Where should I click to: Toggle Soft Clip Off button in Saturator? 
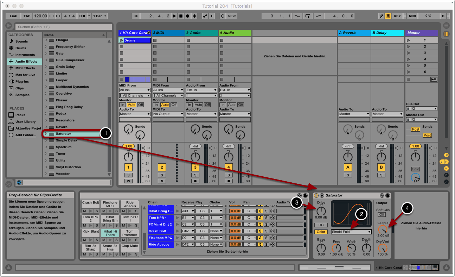click(382, 214)
